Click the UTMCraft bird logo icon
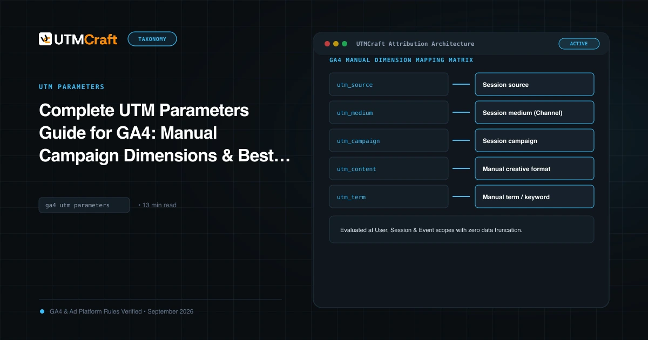Image resolution: width=648 pixels, height=340 pixels. point(45,39)
